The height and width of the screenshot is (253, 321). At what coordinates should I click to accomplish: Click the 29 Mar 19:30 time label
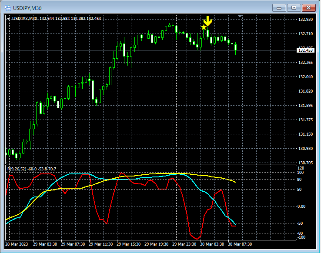157,244
